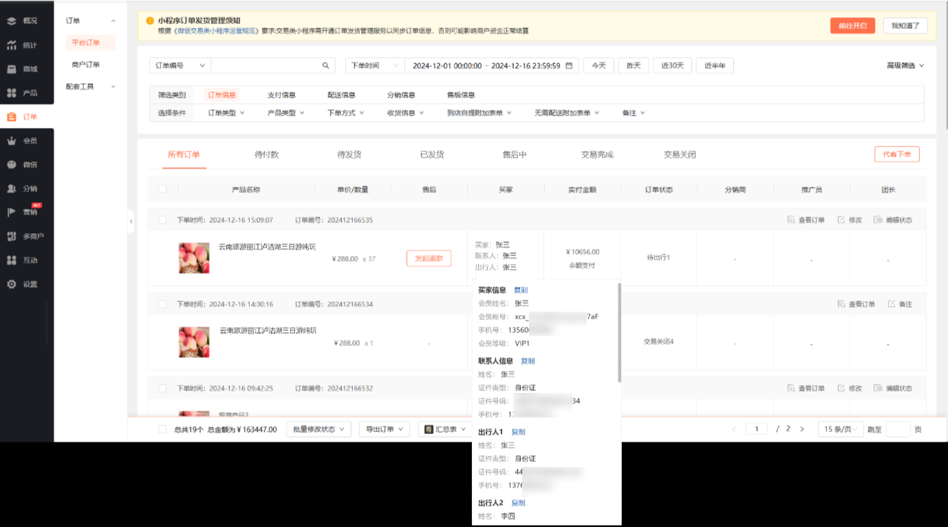Open the 产品类型 filter dropdown
Screen dimensions: 948x527
pyautogui.click(x=286, y=113)
